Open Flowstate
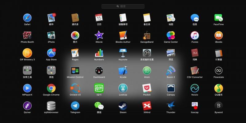Viewport: 246px width, 123px height. [219, 70]
